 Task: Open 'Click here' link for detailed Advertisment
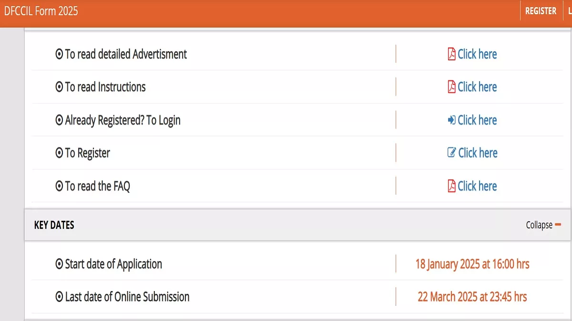pos(477,54)
